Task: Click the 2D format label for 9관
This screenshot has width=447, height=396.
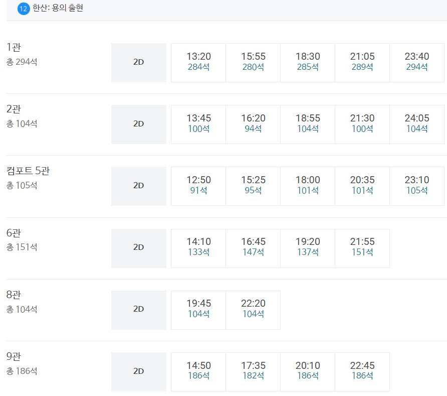Action: [138, 372]
